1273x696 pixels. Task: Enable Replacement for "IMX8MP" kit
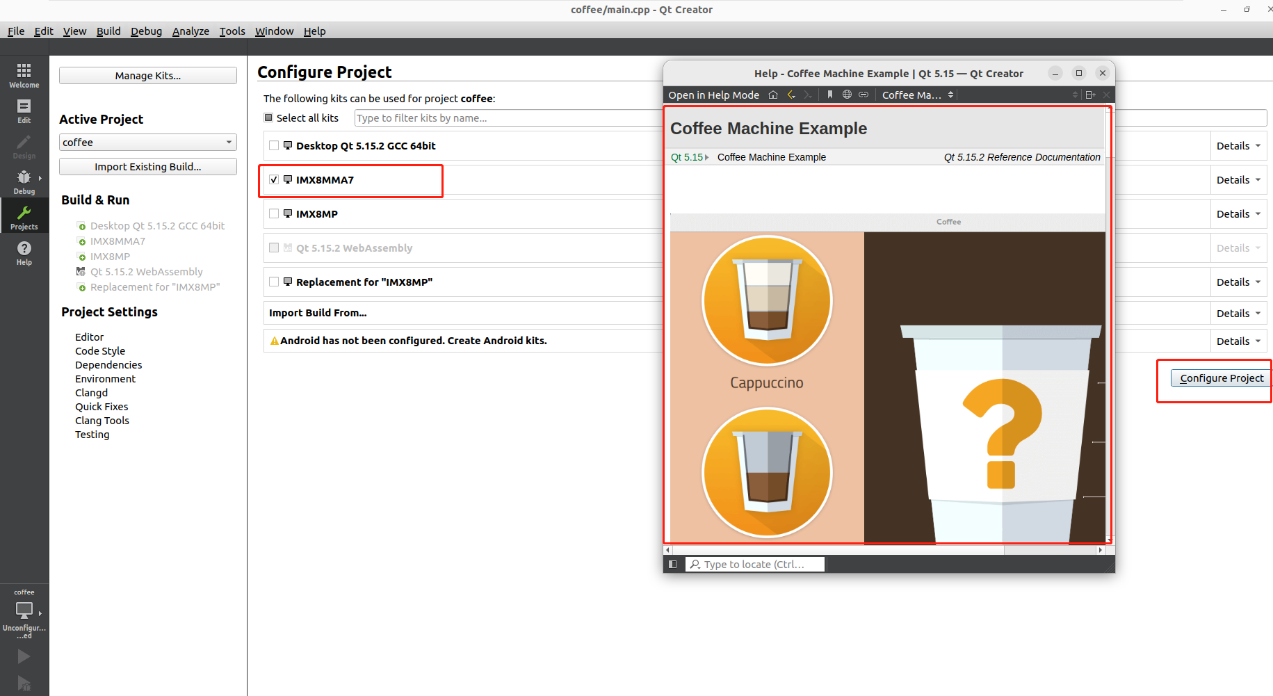point(274,282)
